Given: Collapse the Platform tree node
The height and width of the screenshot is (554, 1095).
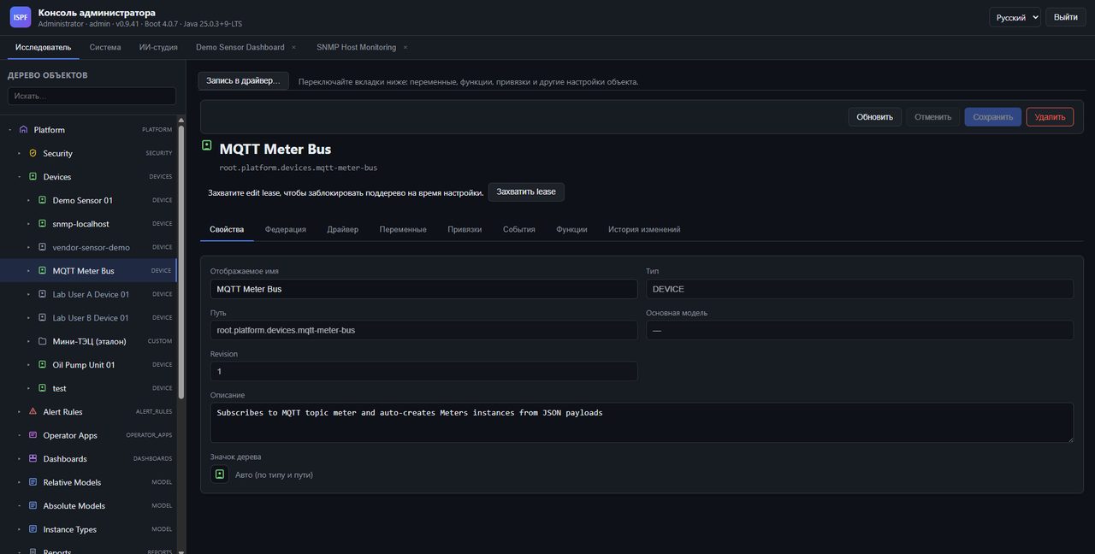Looking at the screenshot, I should pos(10,130).
